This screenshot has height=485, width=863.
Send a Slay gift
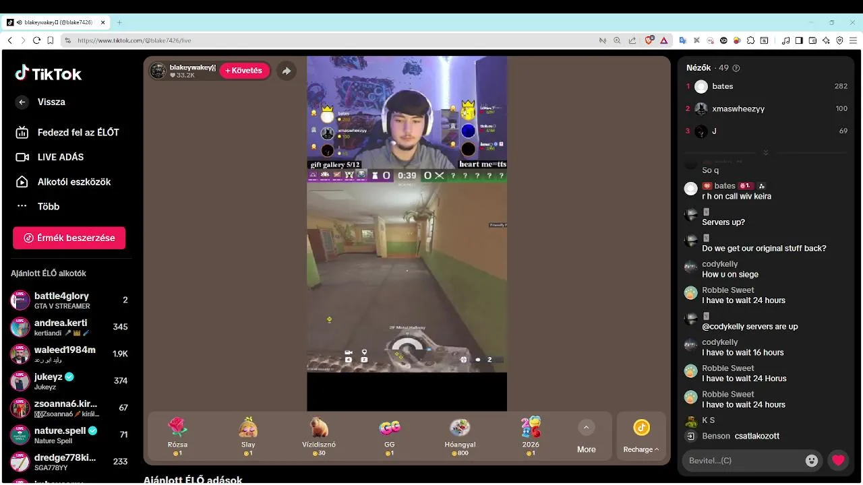[x=248, y=436]
